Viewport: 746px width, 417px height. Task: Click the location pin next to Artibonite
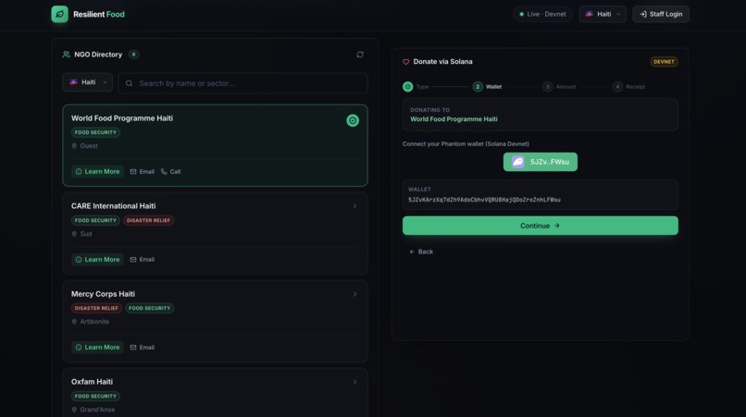click(74, 322)
